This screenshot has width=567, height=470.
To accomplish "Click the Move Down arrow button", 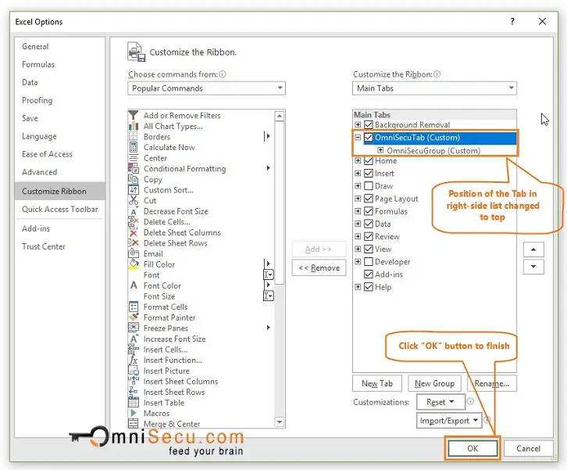I will [x=533, y=267].
